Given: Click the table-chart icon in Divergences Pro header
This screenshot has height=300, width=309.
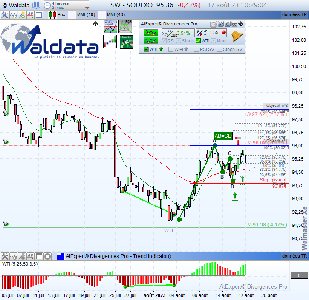Looking at the screenshot, I should 234,24.
